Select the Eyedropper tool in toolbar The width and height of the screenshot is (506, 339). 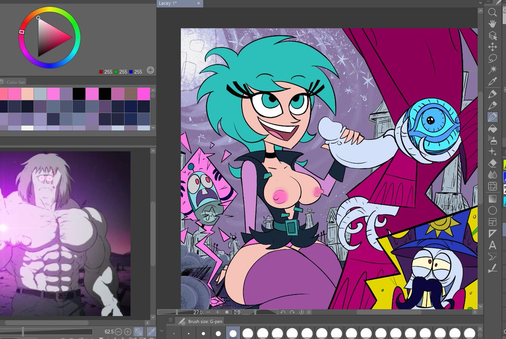click(492, 82)
